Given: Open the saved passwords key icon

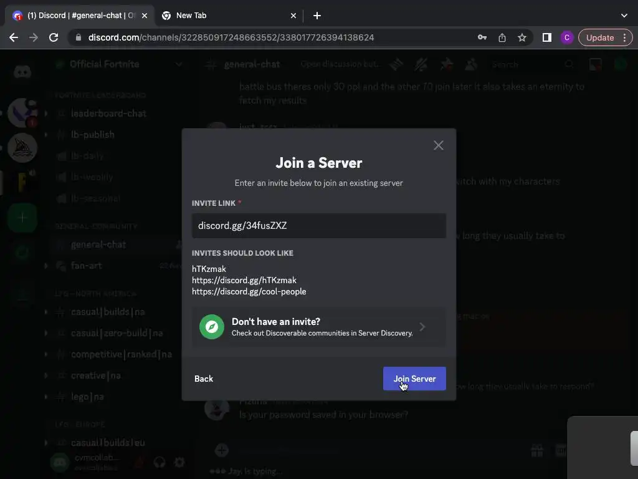Looking at the screenshot, I should [x=482, y=37].
